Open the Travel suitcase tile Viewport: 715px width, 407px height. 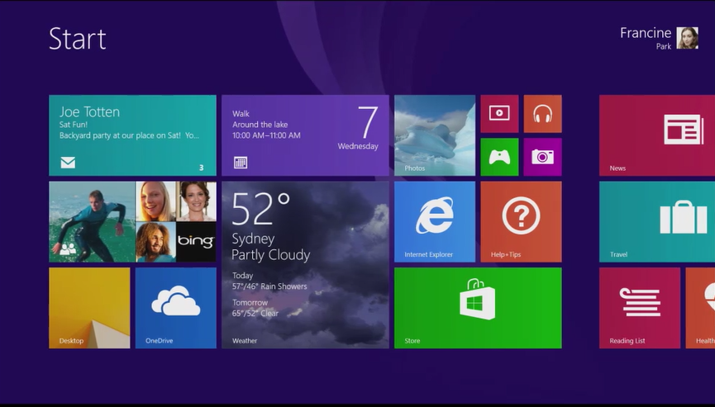click(657, 221)
